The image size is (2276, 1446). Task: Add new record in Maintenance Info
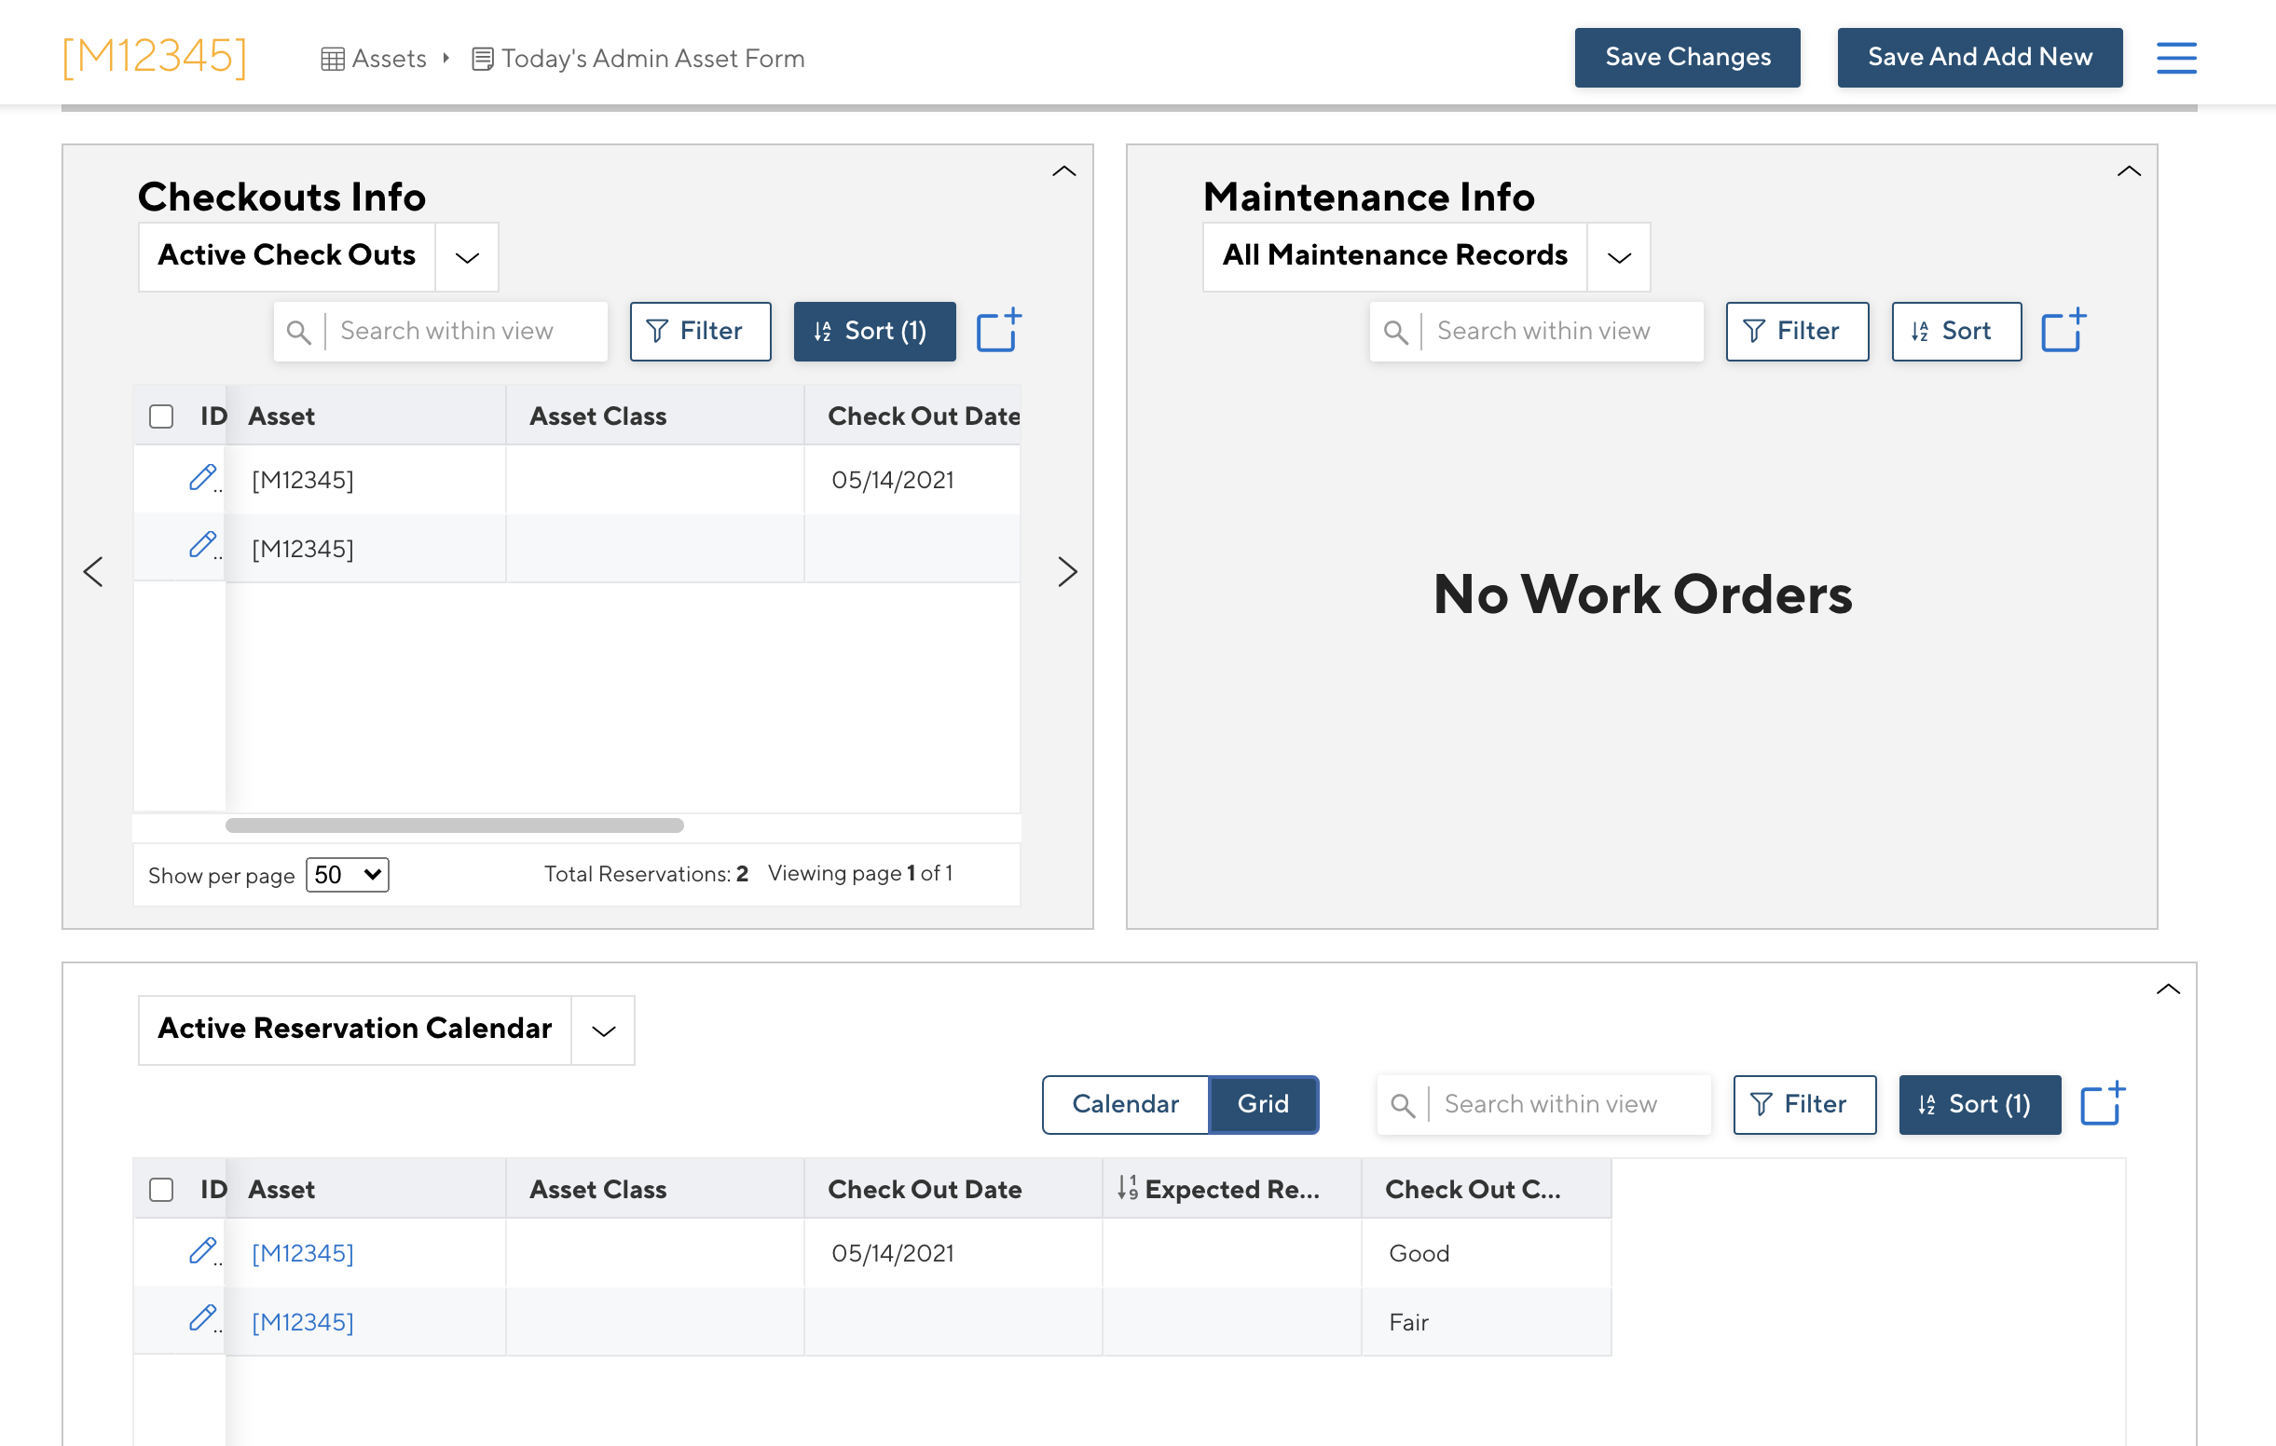pyautogui.click(x=2063, y=330)
